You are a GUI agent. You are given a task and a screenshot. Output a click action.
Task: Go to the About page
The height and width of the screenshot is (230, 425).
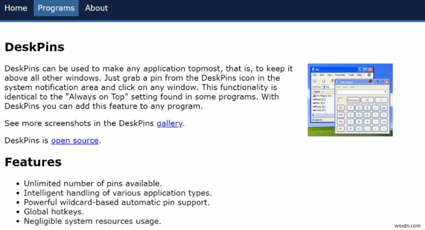(x=96, y=8)
